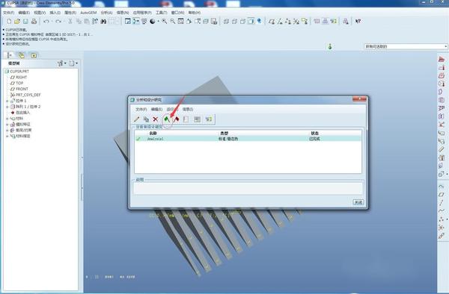The image size is (449, 294).
Task: Open the selection filter dropdown
Action: point(406,46)
